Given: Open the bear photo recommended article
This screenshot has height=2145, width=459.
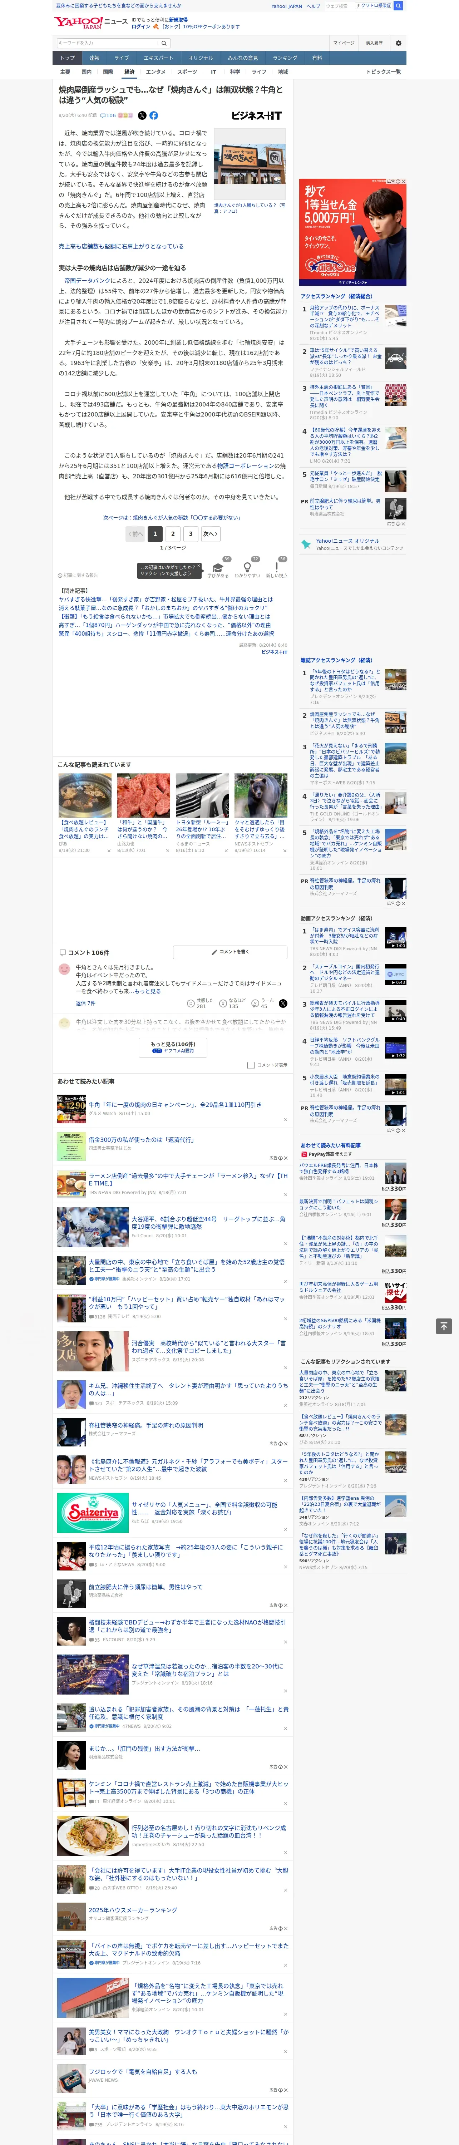Looking at the screenshot, I should [261, 795].
